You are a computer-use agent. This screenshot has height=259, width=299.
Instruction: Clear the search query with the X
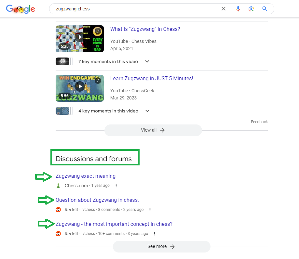point(223,9)
